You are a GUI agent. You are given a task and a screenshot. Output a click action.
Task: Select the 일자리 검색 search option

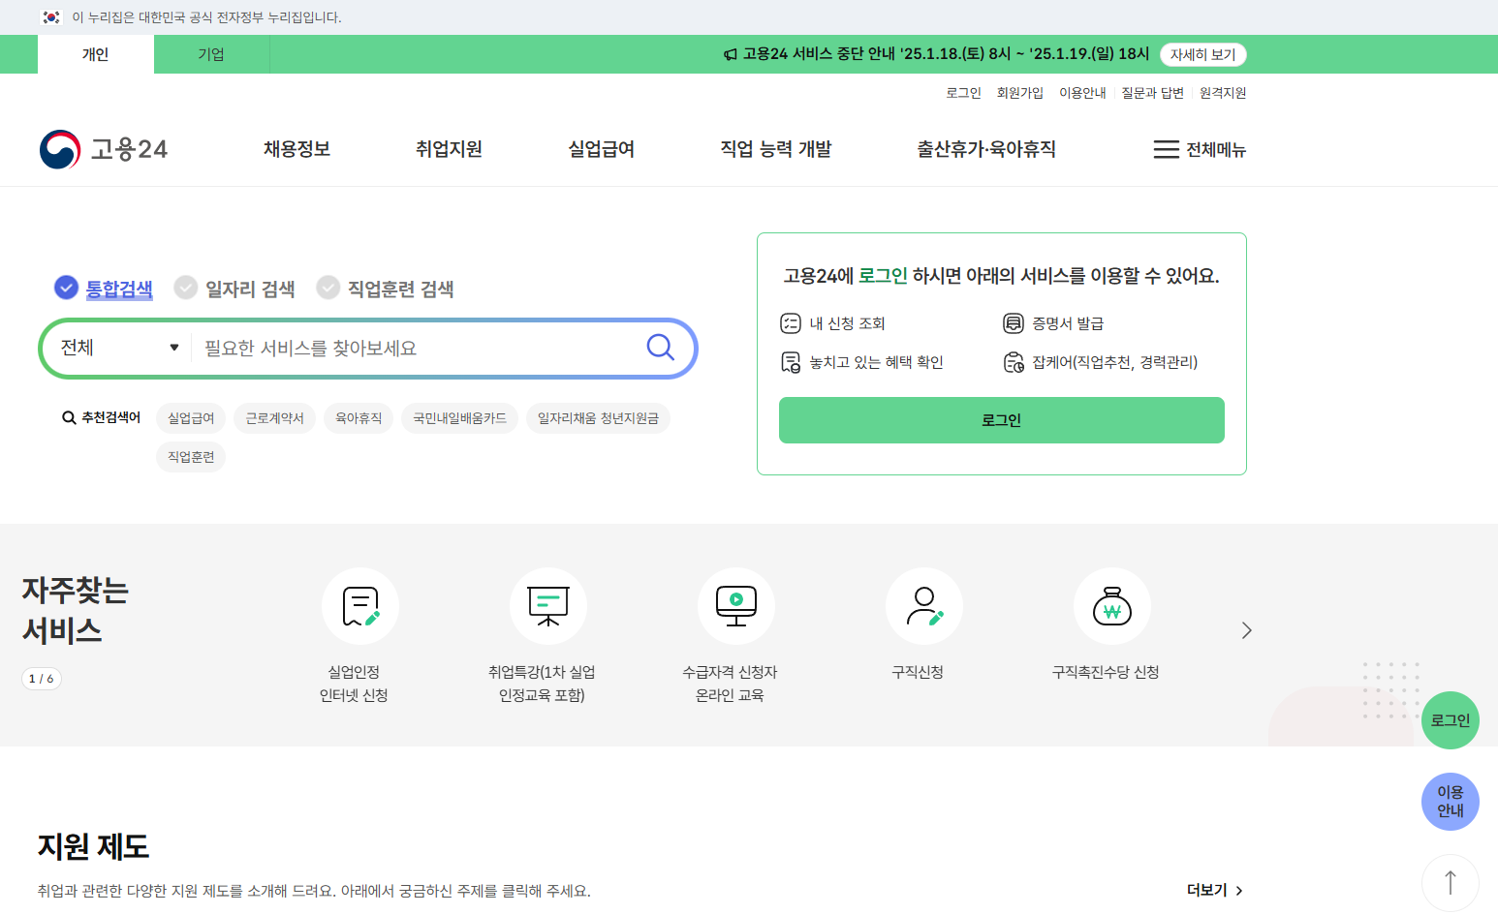[234, 289]
